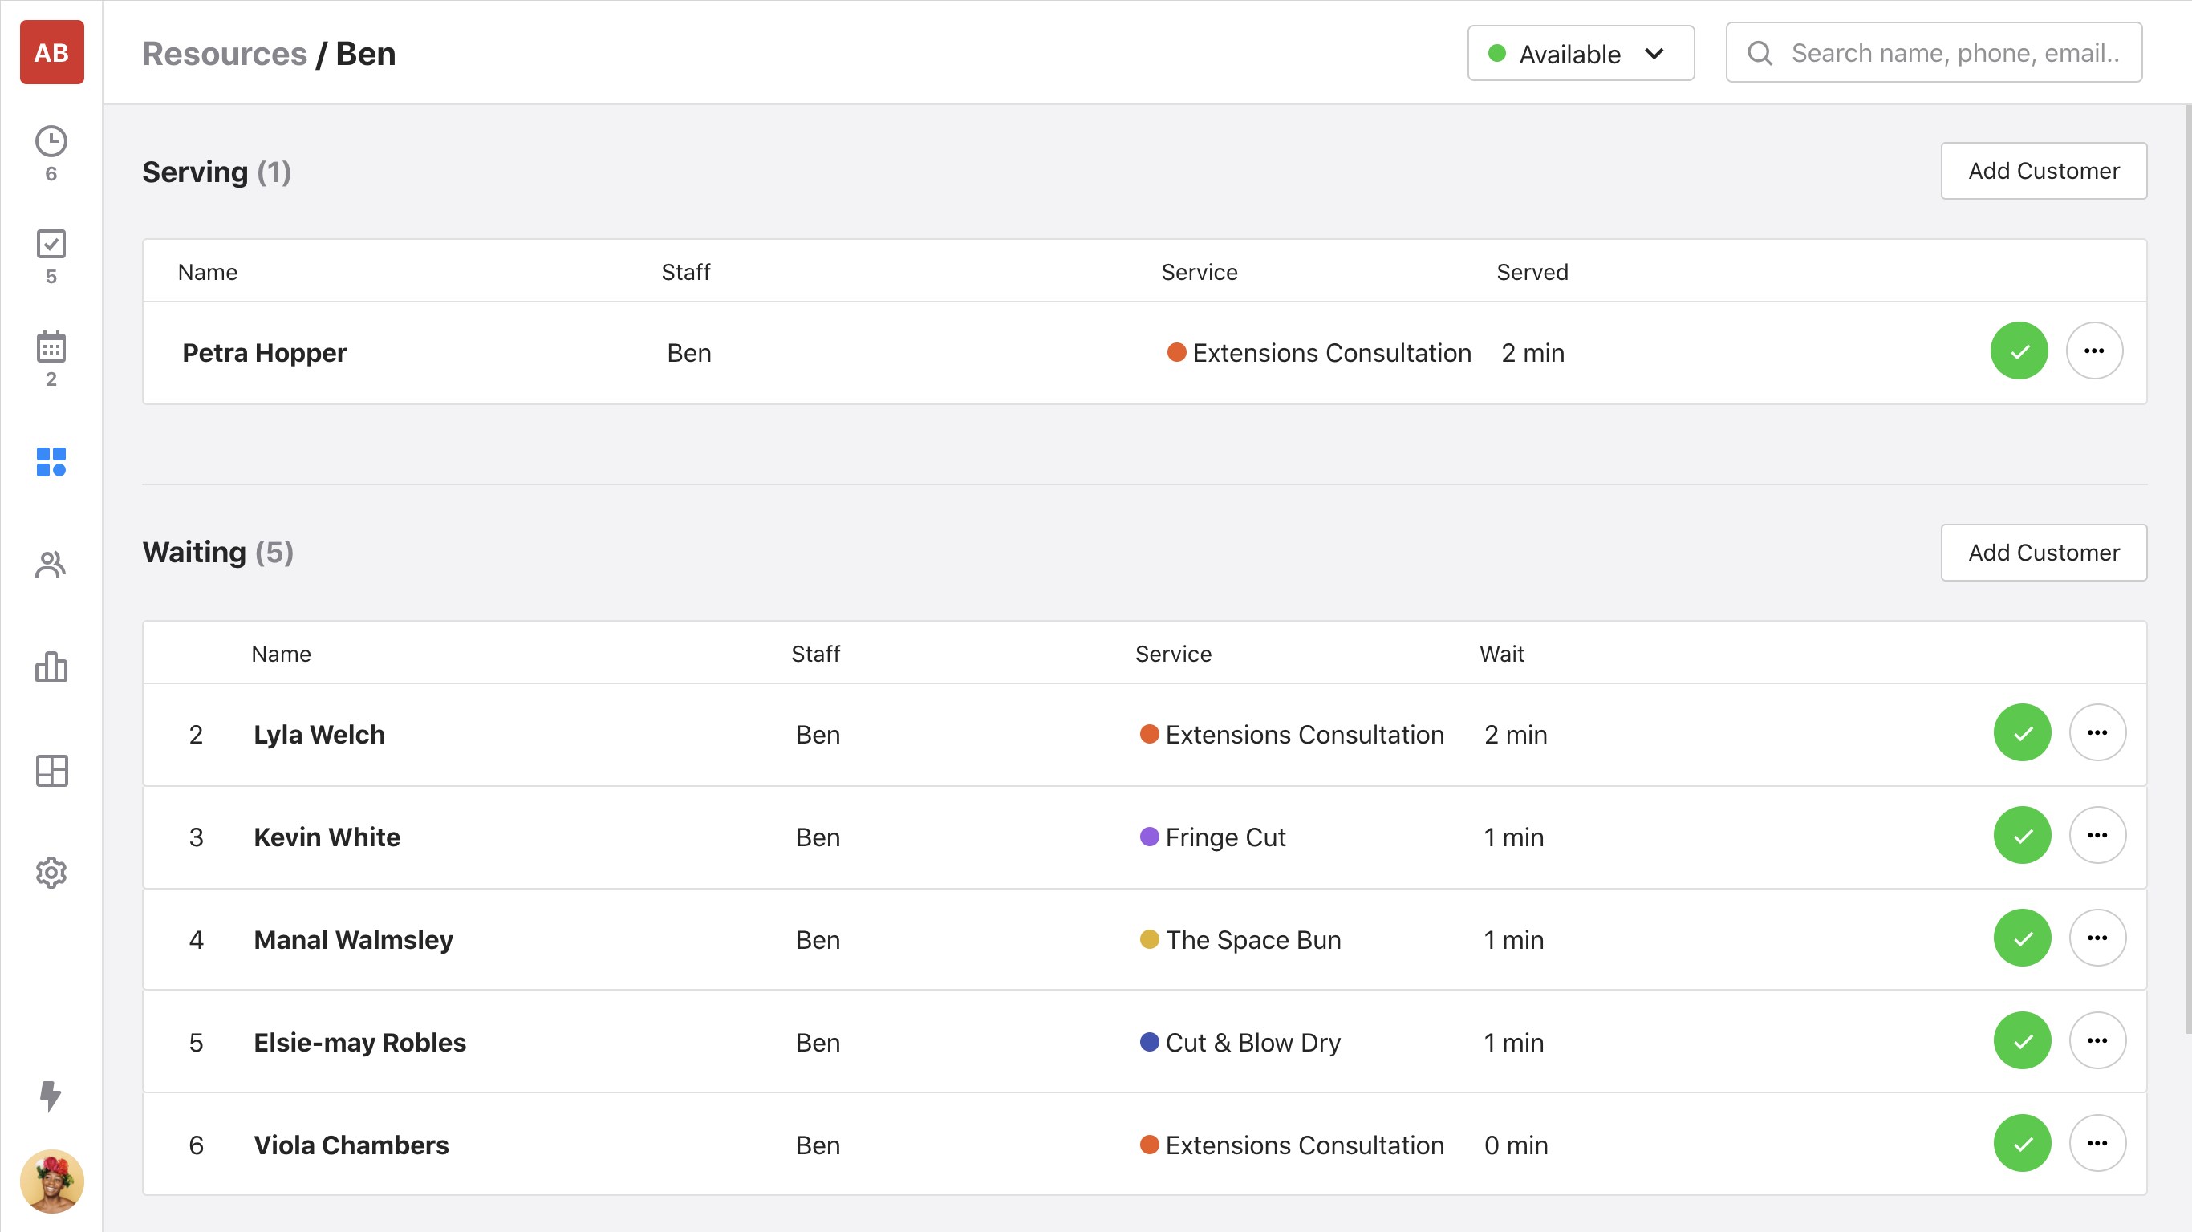Viewport: 2192px width, 1232px height.
Task: Expand the Available status dropdown
Action: 1580,54
